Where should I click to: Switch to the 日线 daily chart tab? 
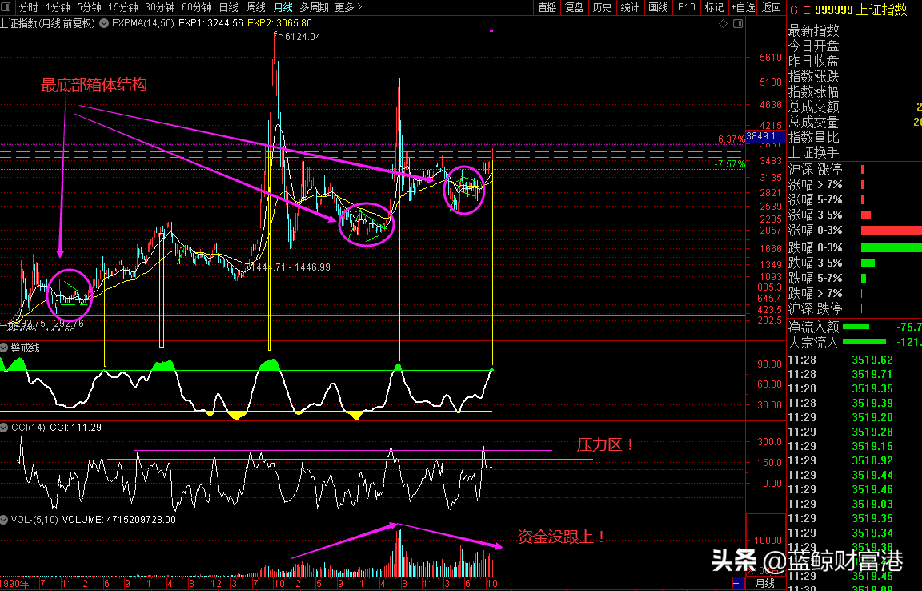(x=229, y=7)
